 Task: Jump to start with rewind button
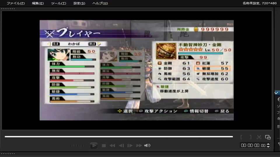point(112,146)
